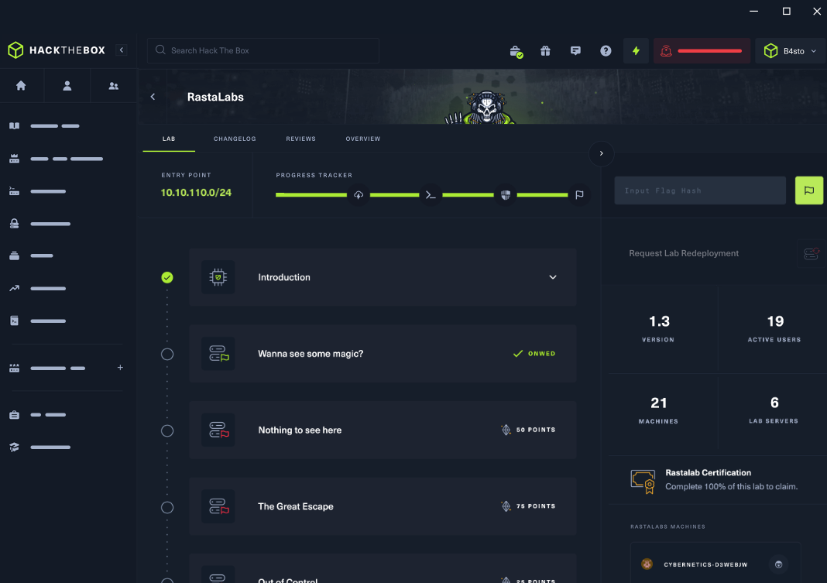Select the terminal-server sidebar icon
Image resolution: width=827 pixels, height=583 pixels.
point(14,191)
